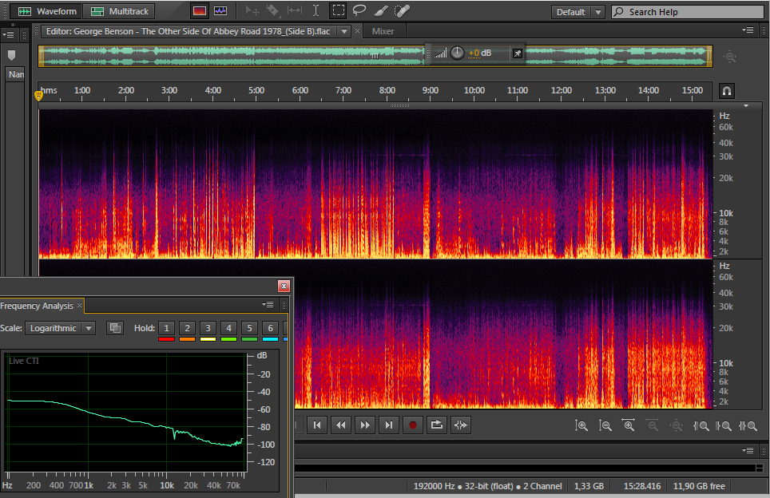Screen dimensions: 770x498
Task: Toggle Loop Playback button
Action: (x=437, y=425)
